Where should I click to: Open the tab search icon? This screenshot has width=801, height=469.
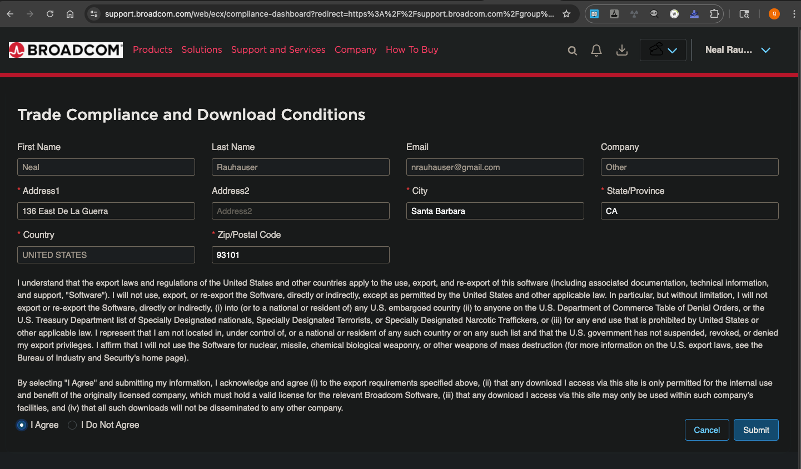tap(744, 14)
